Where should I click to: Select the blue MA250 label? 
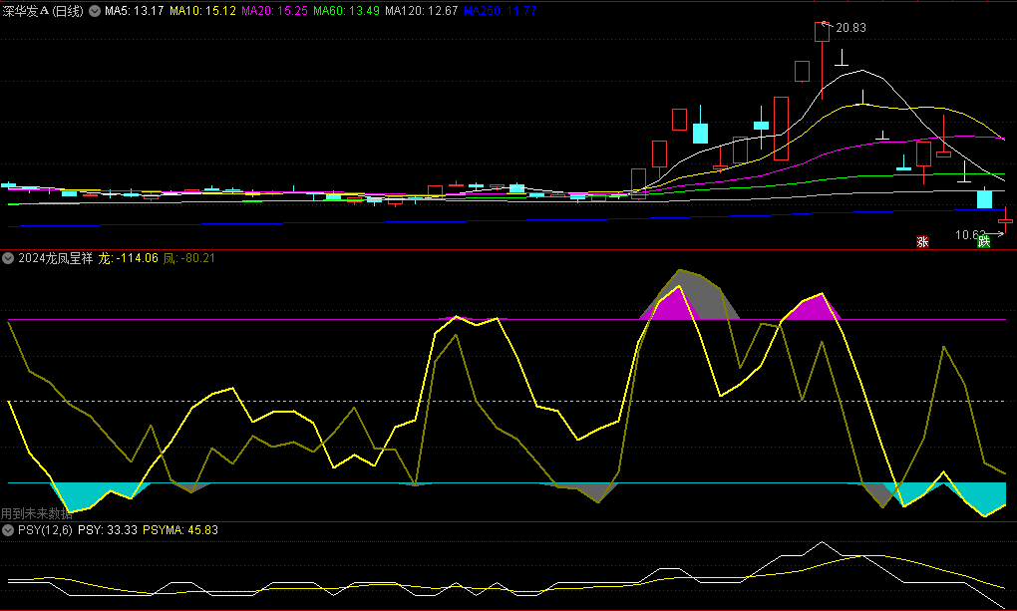[501, 11]
